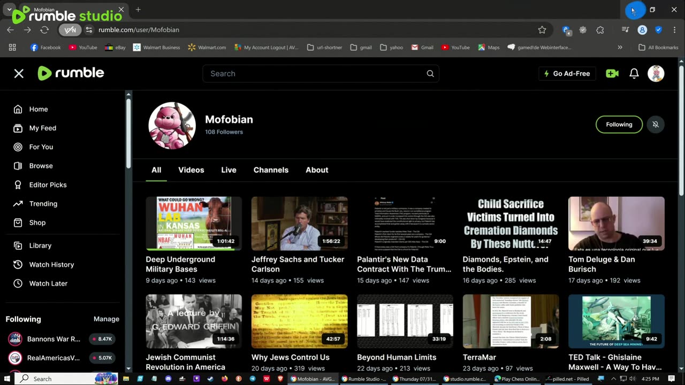Open the notifications bell in the header
The height and width of the screenshot is (385, 685).
(x=634, y=74)
